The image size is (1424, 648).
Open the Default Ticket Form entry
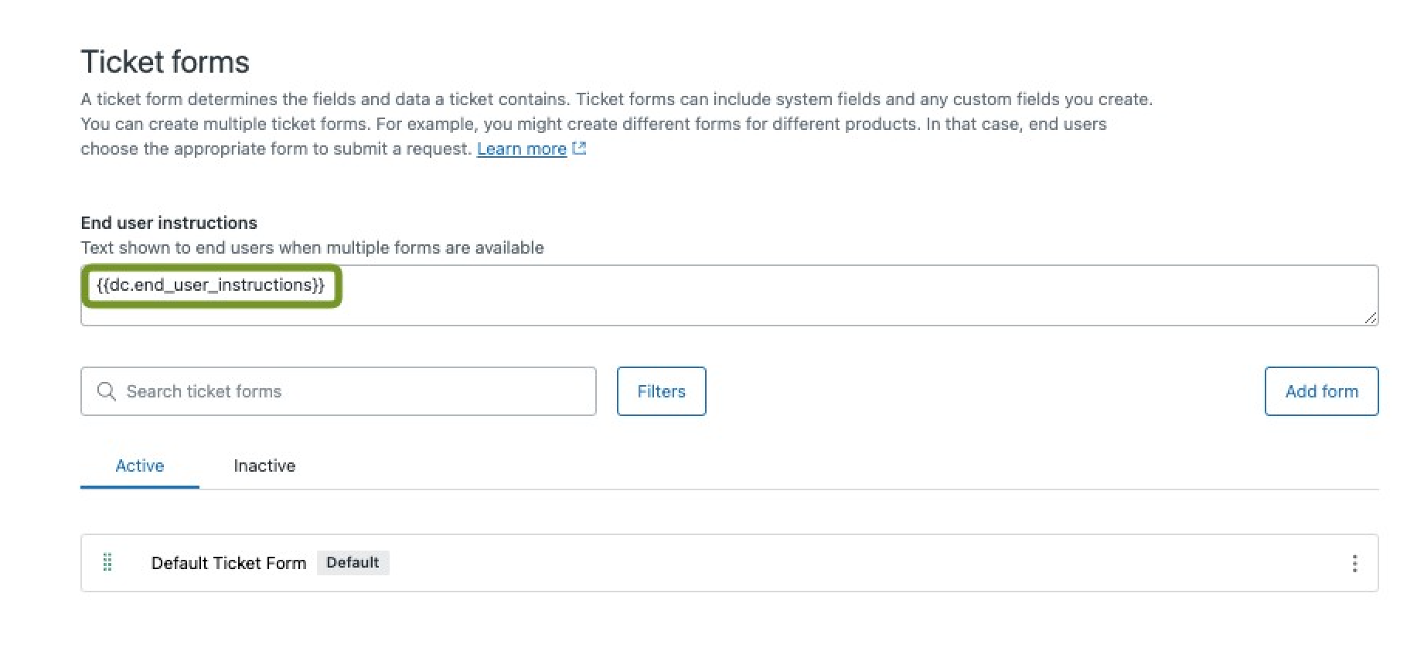tap(229, 563)
